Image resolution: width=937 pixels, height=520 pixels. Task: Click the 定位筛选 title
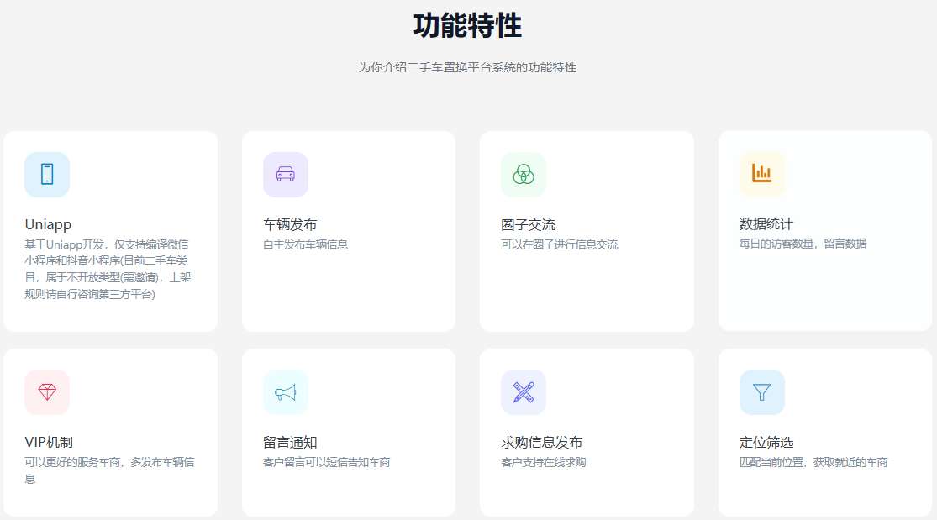click(766, 442)
